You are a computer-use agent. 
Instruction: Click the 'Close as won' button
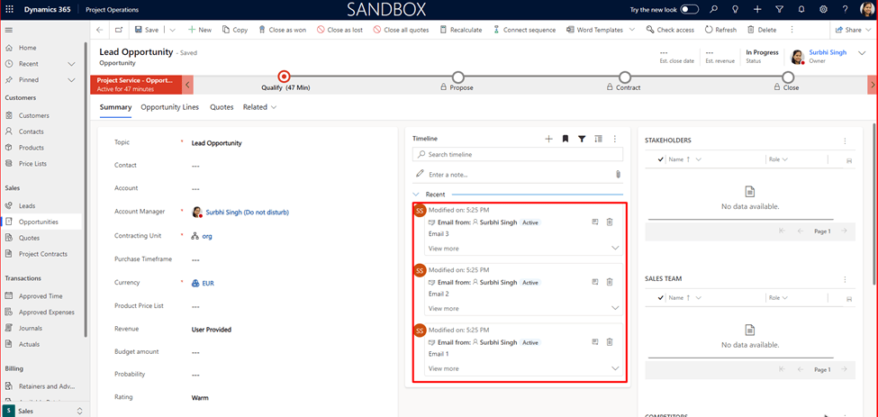282,30
